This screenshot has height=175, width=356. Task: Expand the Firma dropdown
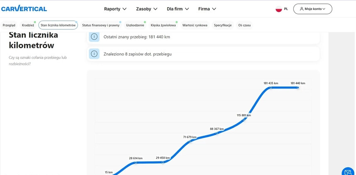coord(207,9)
